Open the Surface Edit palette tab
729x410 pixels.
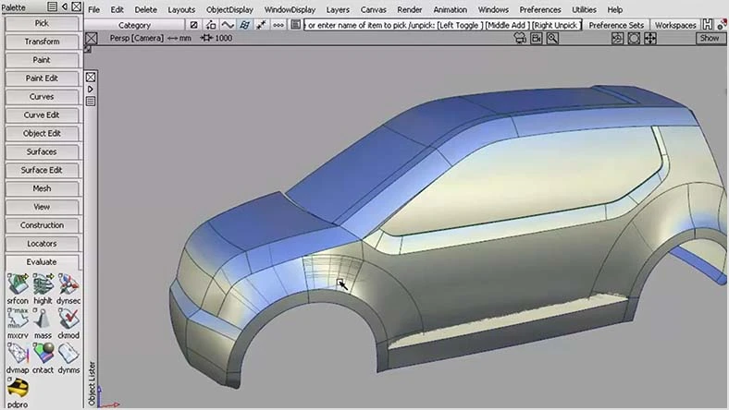pos(42,170)
